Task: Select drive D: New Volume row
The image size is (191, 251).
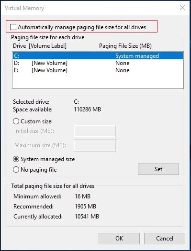Action: pos(98,63)
